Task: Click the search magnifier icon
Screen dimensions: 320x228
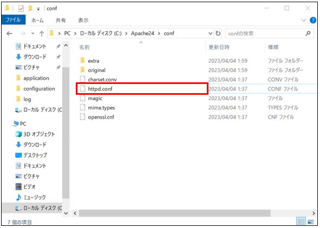Action: coord(308,34)
